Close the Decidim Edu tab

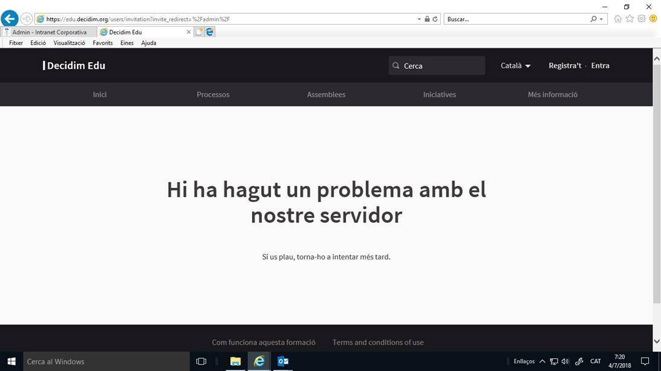click(188, 32)
